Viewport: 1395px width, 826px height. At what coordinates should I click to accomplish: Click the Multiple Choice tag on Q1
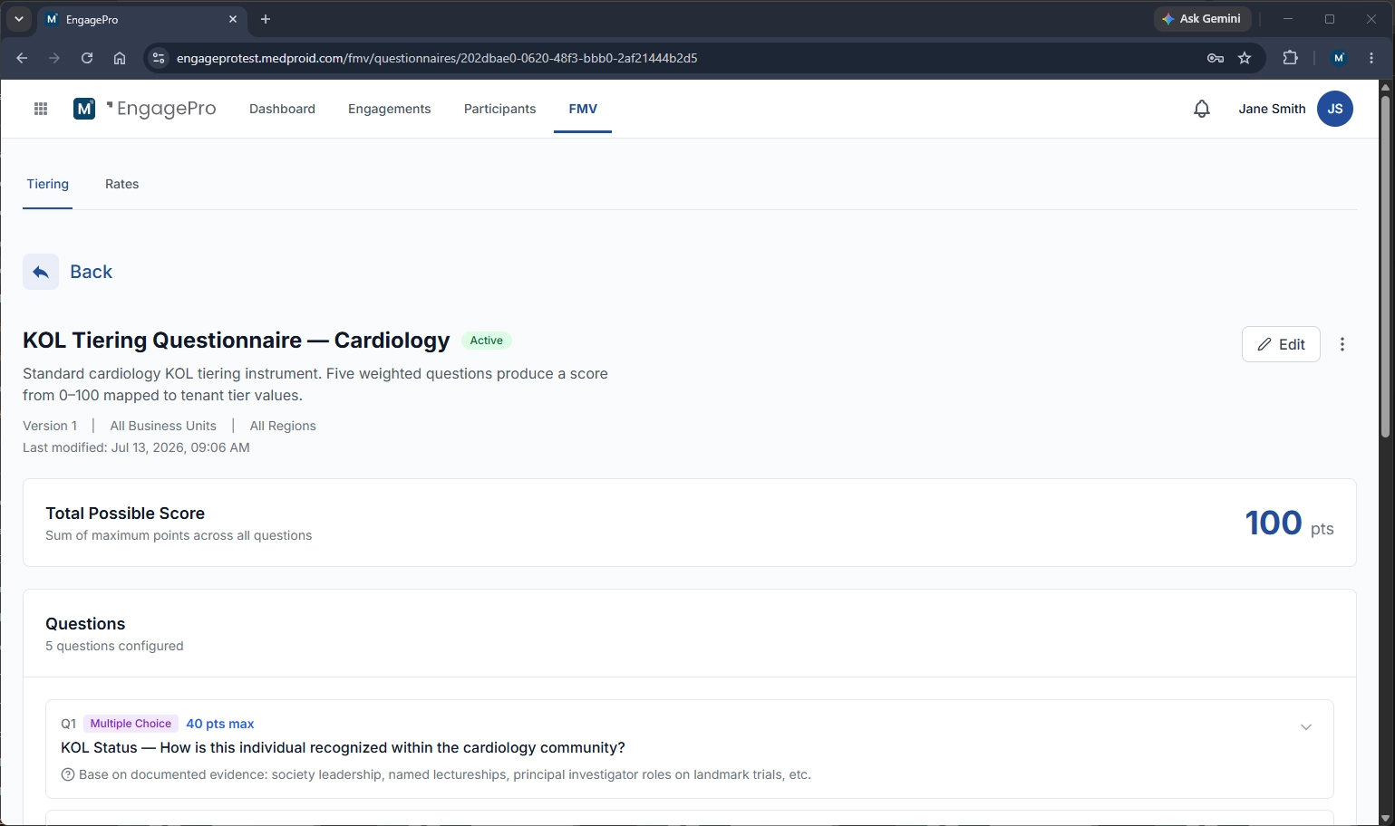coord(131,724)
